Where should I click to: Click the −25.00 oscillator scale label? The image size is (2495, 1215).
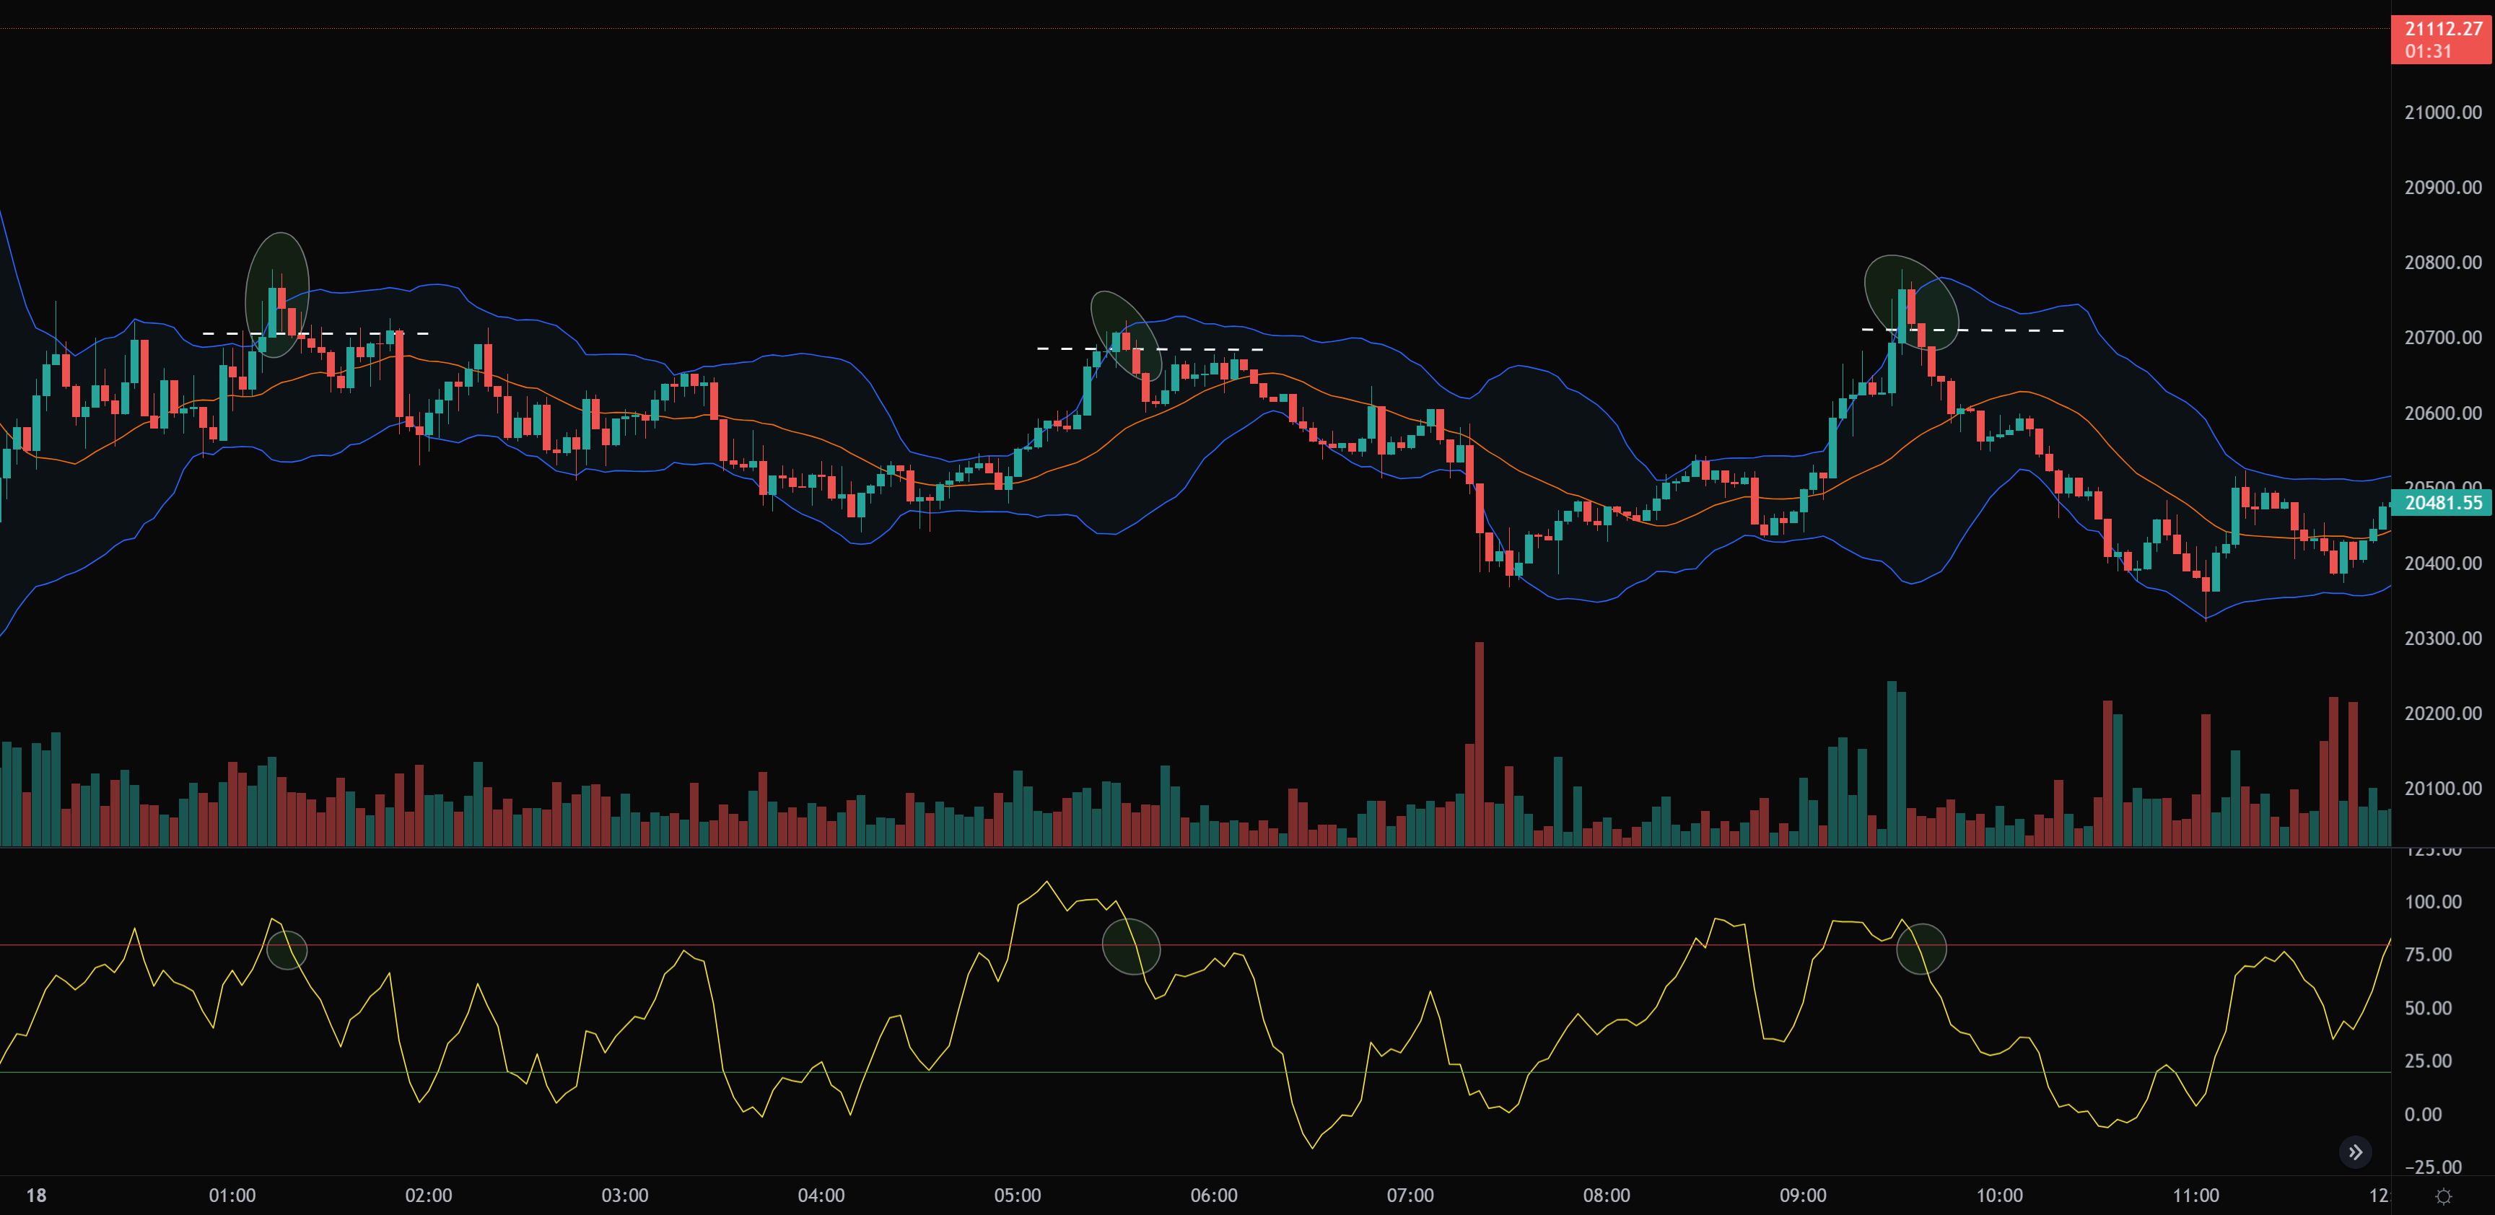(2433, 1167)
